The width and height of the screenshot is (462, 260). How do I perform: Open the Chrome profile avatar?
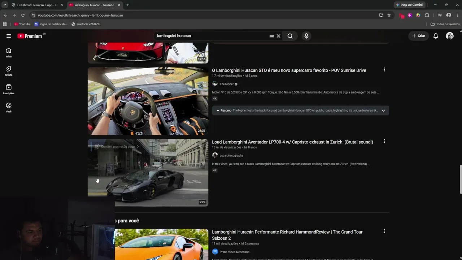click(x=449, y=15)
